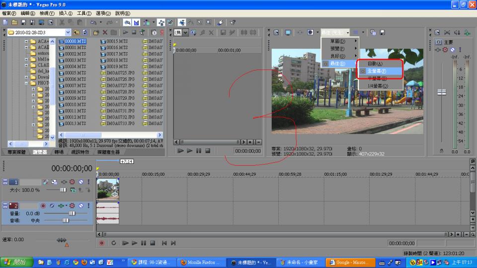Click the record button in the timeline transport

click(102, 243)
